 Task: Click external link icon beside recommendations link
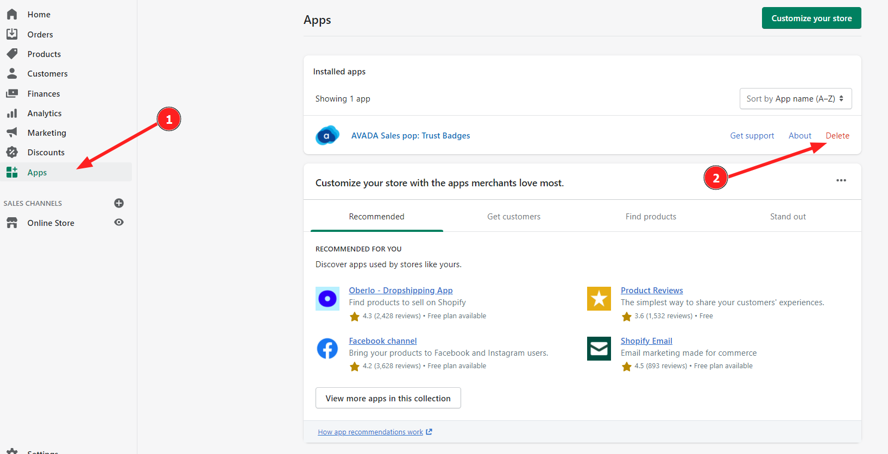click(x=429, y=432)
